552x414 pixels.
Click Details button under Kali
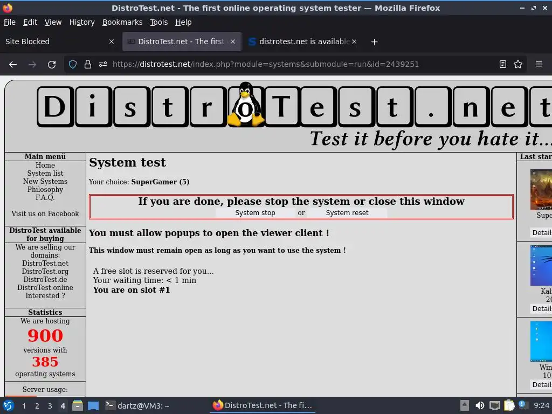[541, 309]
